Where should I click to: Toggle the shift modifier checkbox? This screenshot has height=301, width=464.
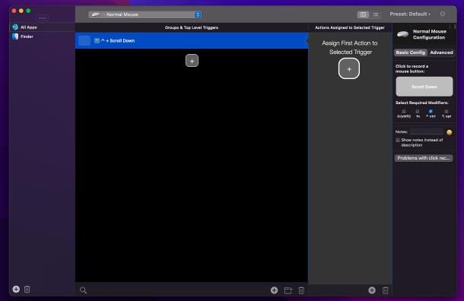[404, 112]
